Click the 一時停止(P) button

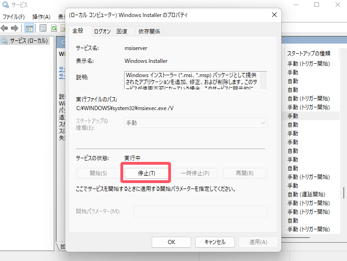195,173
